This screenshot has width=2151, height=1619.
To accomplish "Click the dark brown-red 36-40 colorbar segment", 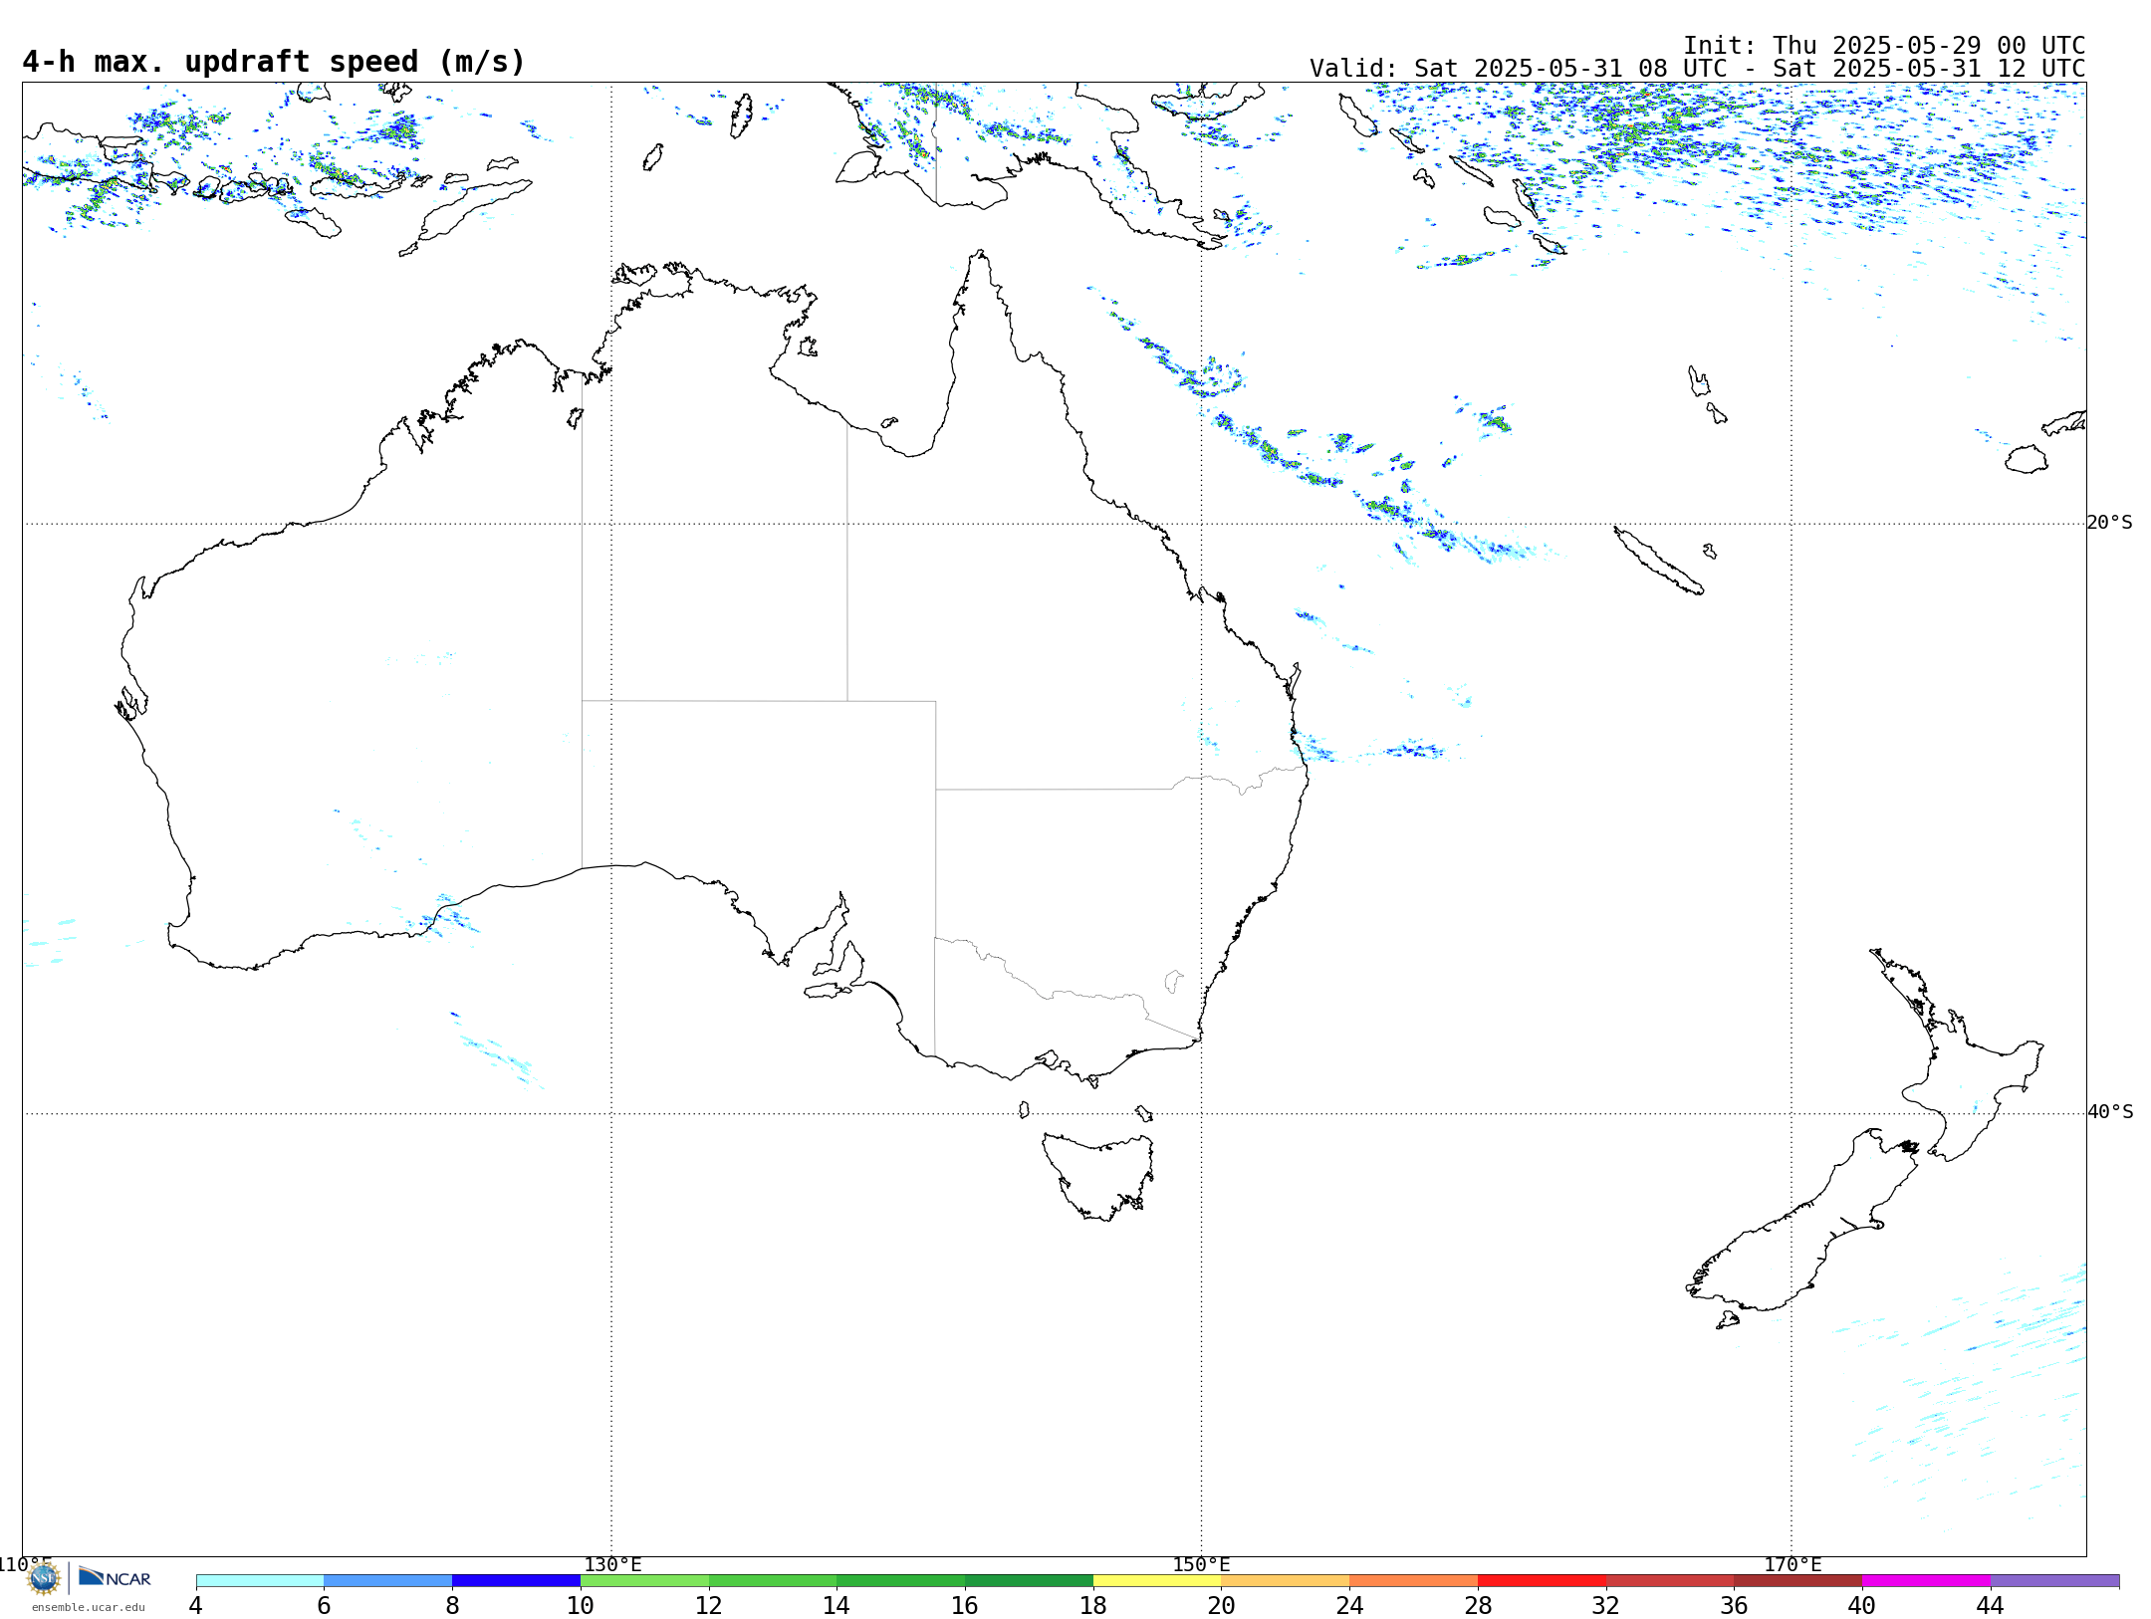I will pyautogui.click(x=1798, y=1580).
